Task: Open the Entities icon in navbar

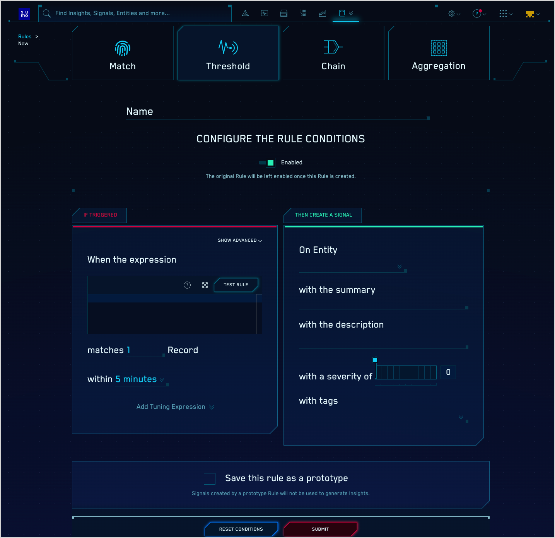Action: click(x=284, y=14)
